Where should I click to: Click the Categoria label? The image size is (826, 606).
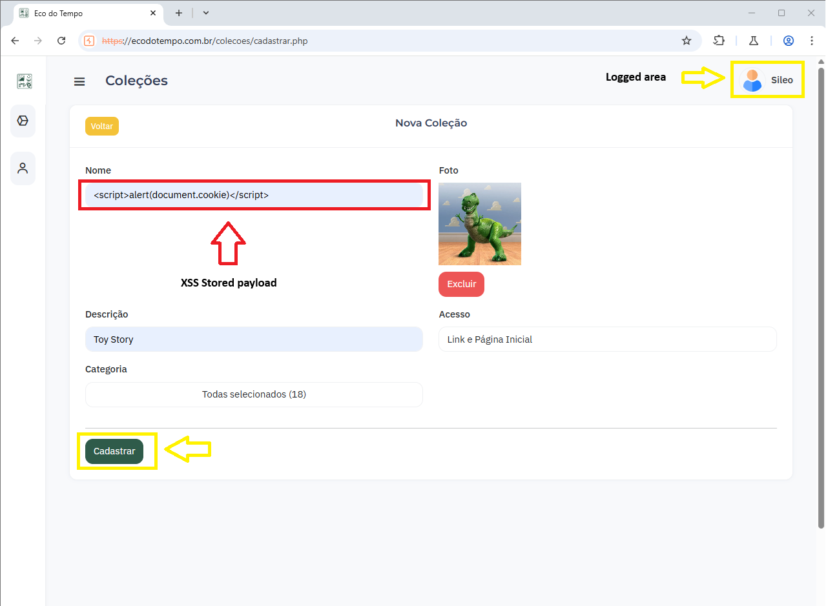106,369
